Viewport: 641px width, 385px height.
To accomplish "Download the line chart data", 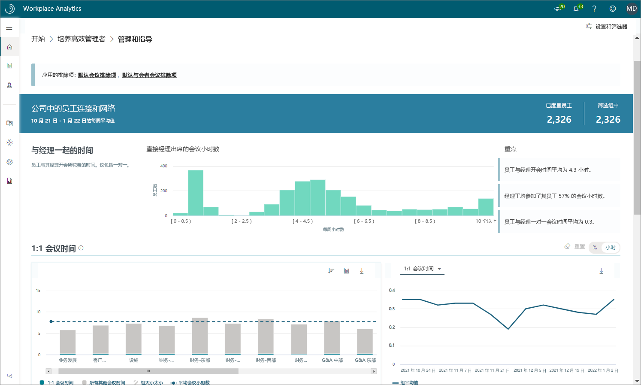I will click(601, 271).
